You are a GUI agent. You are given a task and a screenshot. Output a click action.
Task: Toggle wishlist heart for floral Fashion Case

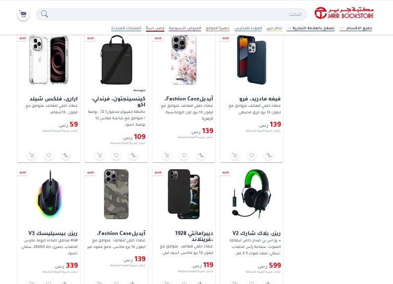pos(184,155)
